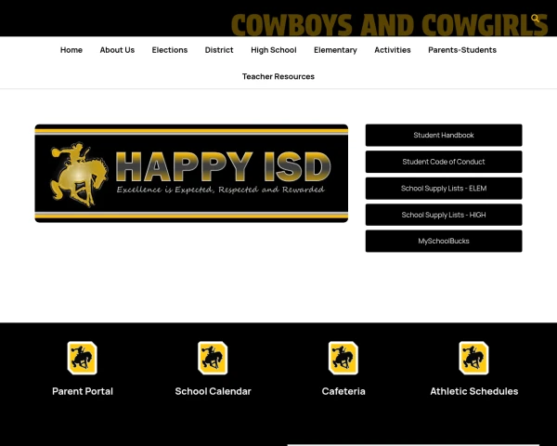
Task: Open the District menu
Action: pos(219,50)
